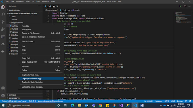Open the Selection menu
This screenshot has width=193, height=108.
click(x=20, y=2)
